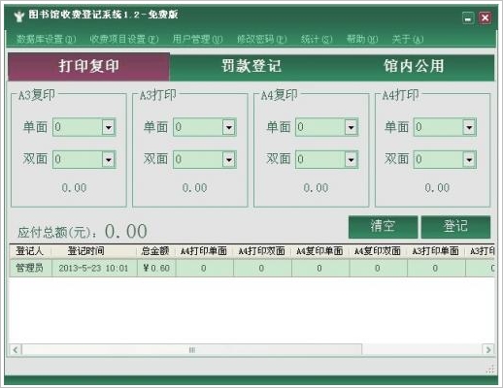Switch to the 罚款登记 tab
The width and height of the screenshot is (503, 388).
251,67
